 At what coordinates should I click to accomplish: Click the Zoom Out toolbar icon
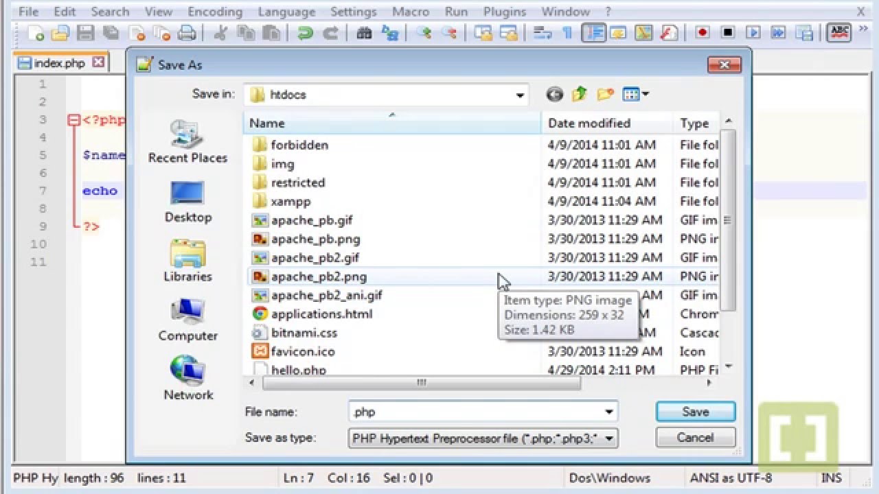[448, 32]
